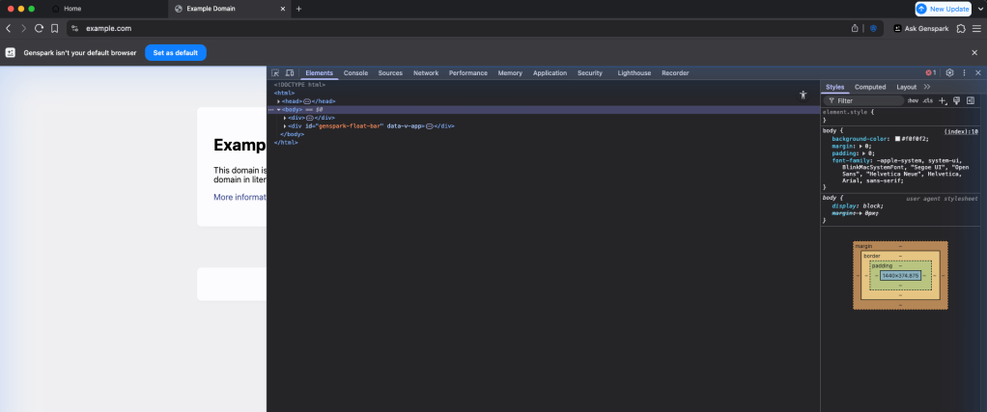The image size is (987, 412).
Task: Toggle rendering emulations paintbrush icon
Action: (x=956, y=100)
